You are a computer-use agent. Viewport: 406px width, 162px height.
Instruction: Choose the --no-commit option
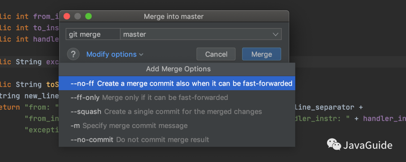[139, 140]
